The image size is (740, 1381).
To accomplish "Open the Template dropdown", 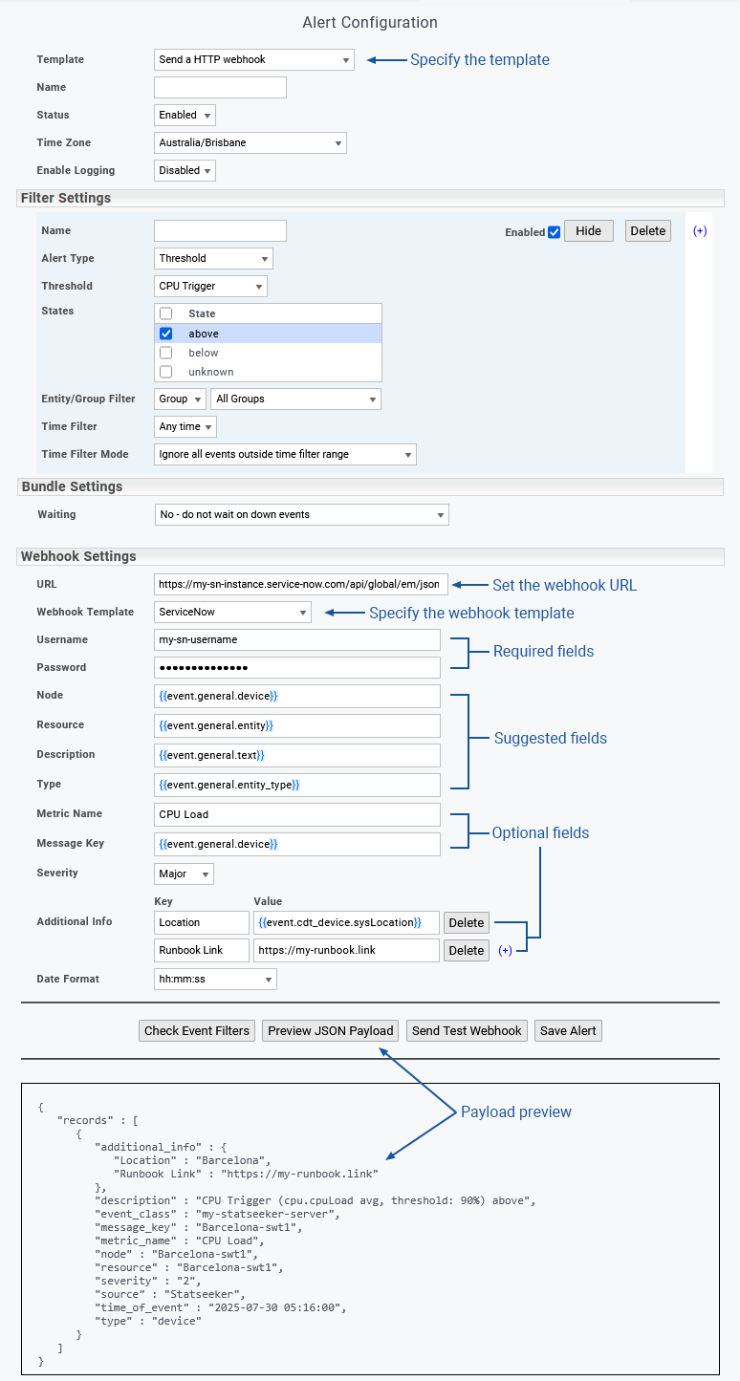I will point(253,59).
